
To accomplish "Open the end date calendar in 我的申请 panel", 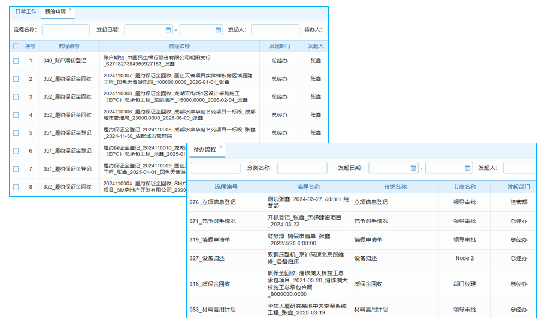I will coord(220,30).
